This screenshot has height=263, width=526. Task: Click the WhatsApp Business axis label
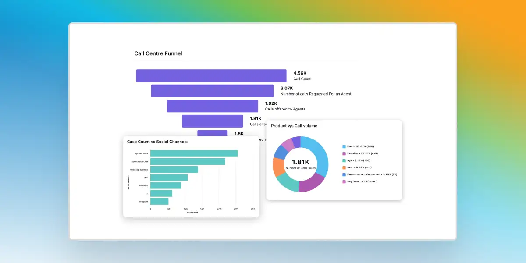tap(139, 170)
